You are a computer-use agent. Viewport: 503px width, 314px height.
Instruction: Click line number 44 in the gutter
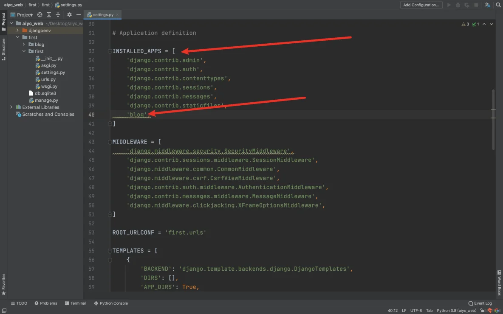(x=91, y=151)
